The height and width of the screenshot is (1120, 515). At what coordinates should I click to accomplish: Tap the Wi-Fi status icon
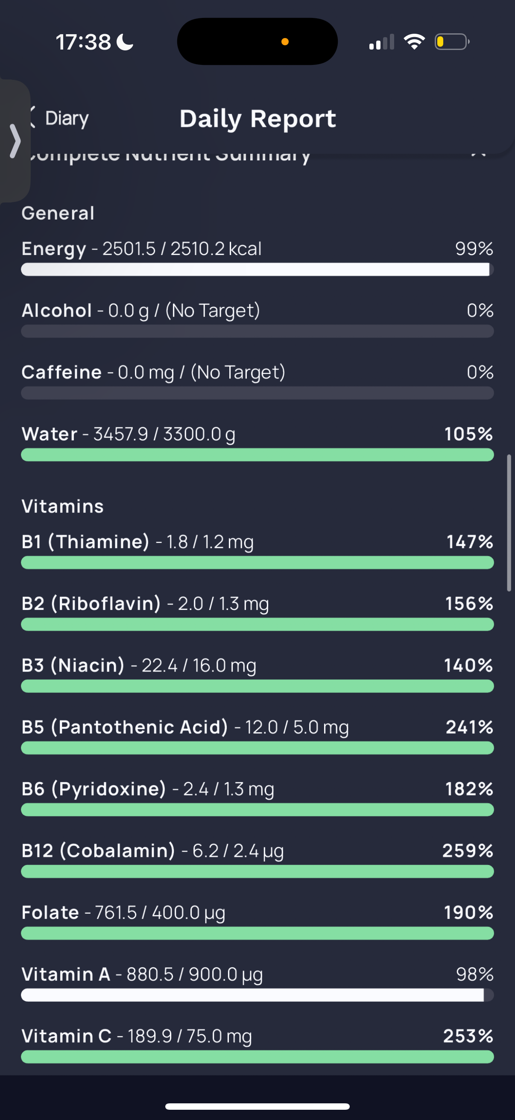(x=414, y=42)
